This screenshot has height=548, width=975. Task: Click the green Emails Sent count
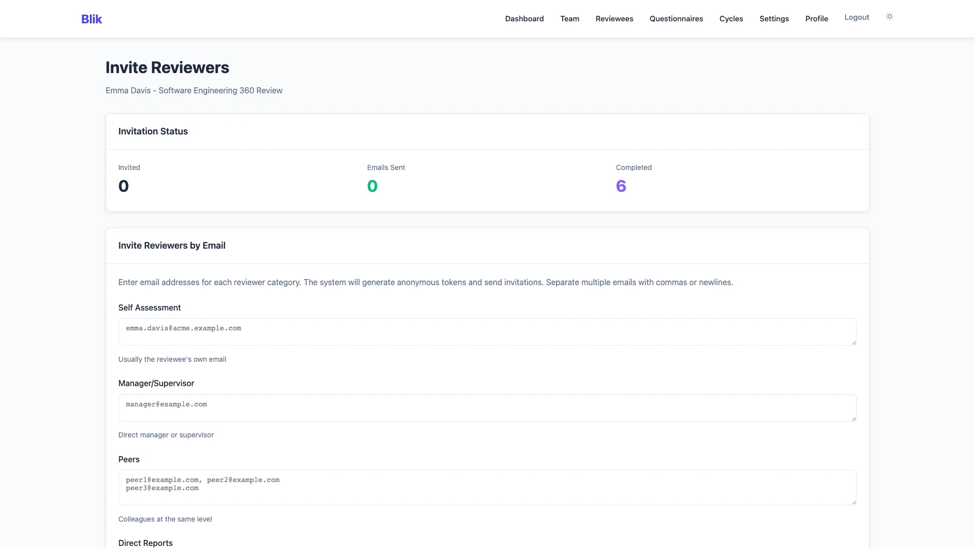tap(372, 186)
